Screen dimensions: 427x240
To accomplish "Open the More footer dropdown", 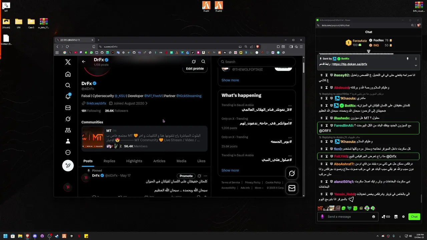I will (259, 188).
